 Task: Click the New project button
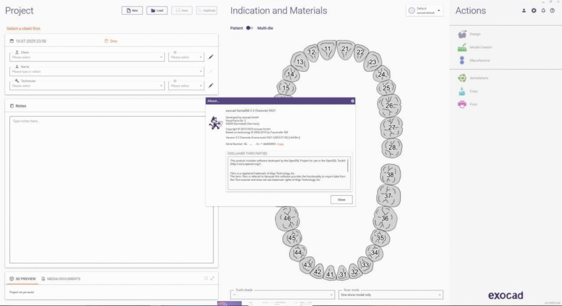pos(132,10)
